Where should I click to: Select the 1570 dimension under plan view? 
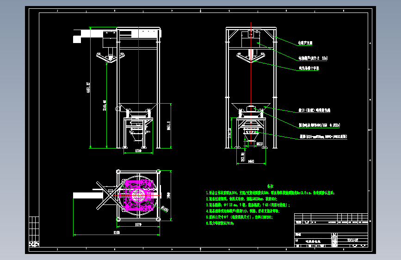138,225
